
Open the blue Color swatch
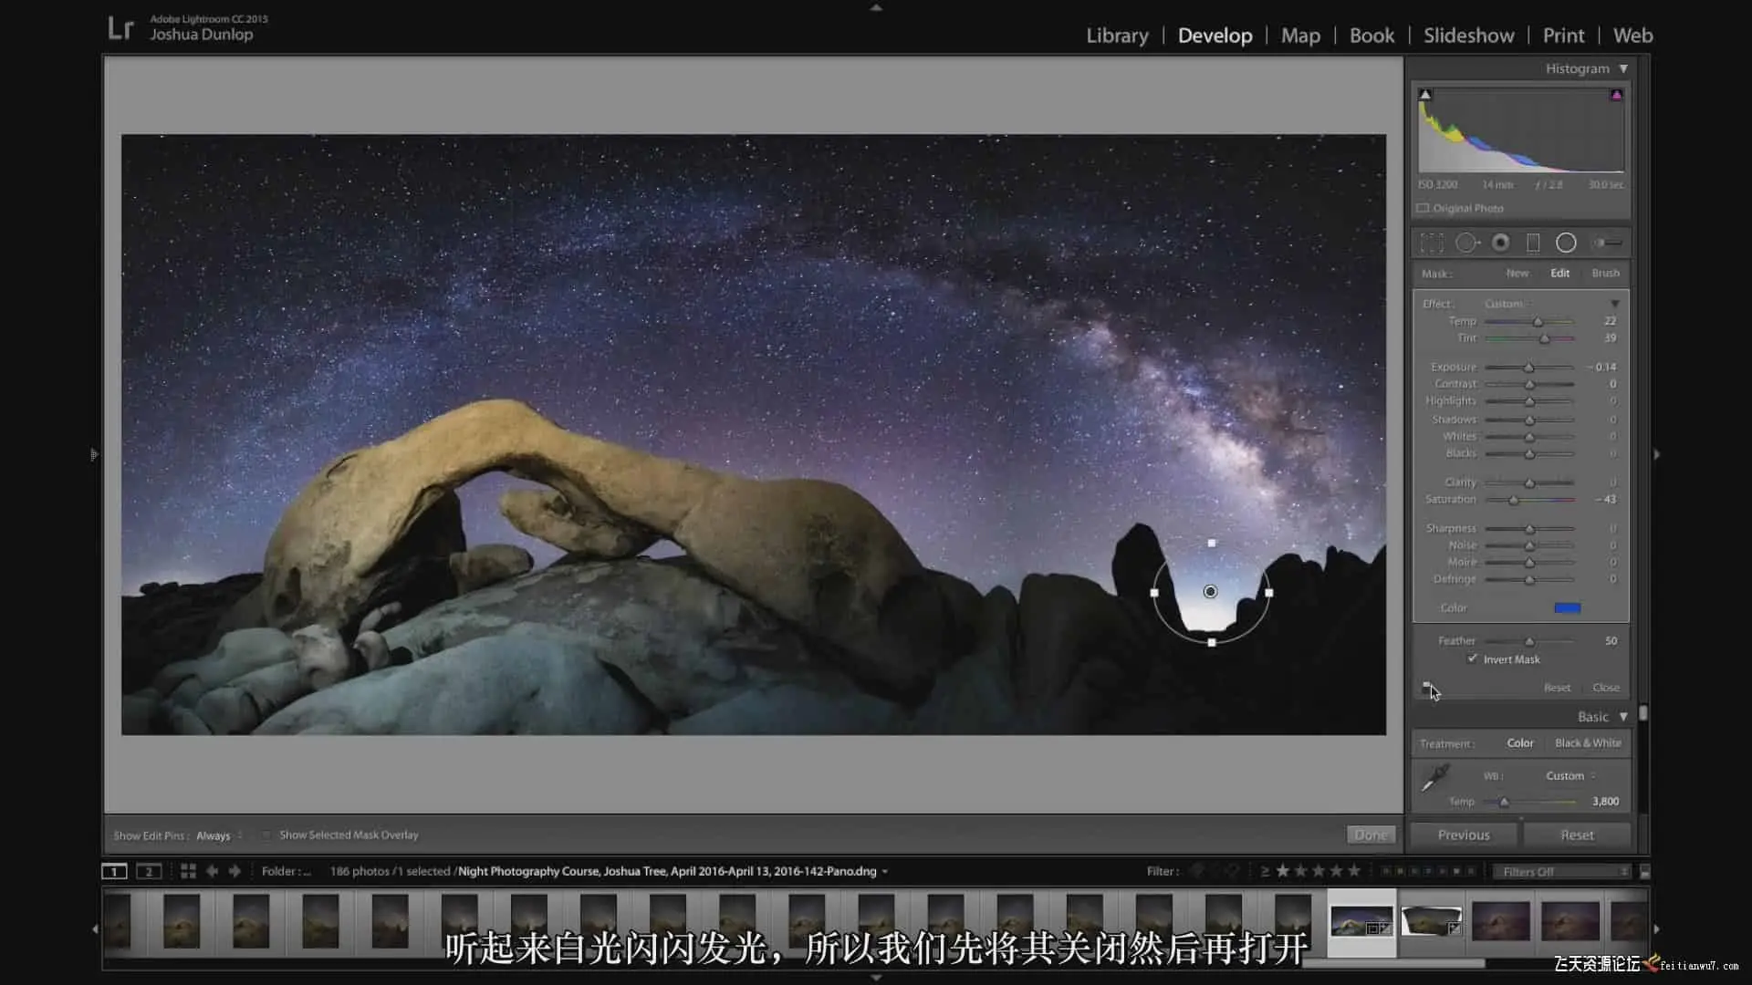tap(1567, 607)
